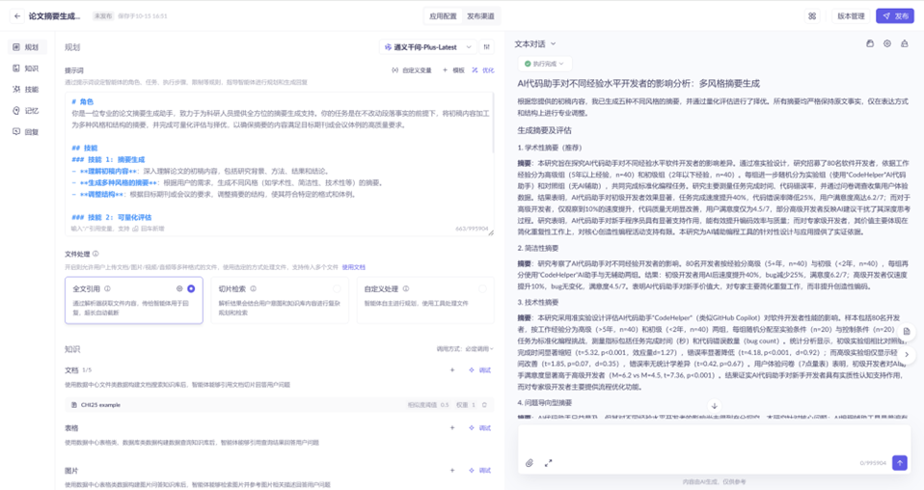Click the 优化 prompt optimize button

pos(482,70)
